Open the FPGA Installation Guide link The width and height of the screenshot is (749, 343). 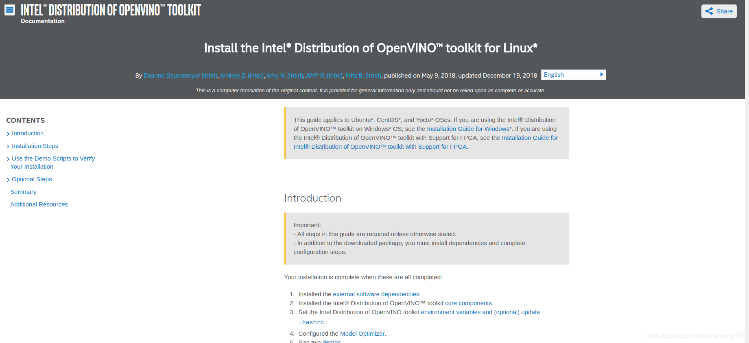coord(426,142)
